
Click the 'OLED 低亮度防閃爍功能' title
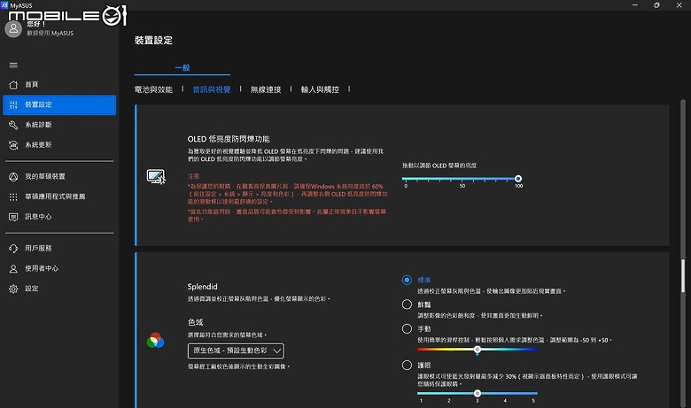(229, 139)
